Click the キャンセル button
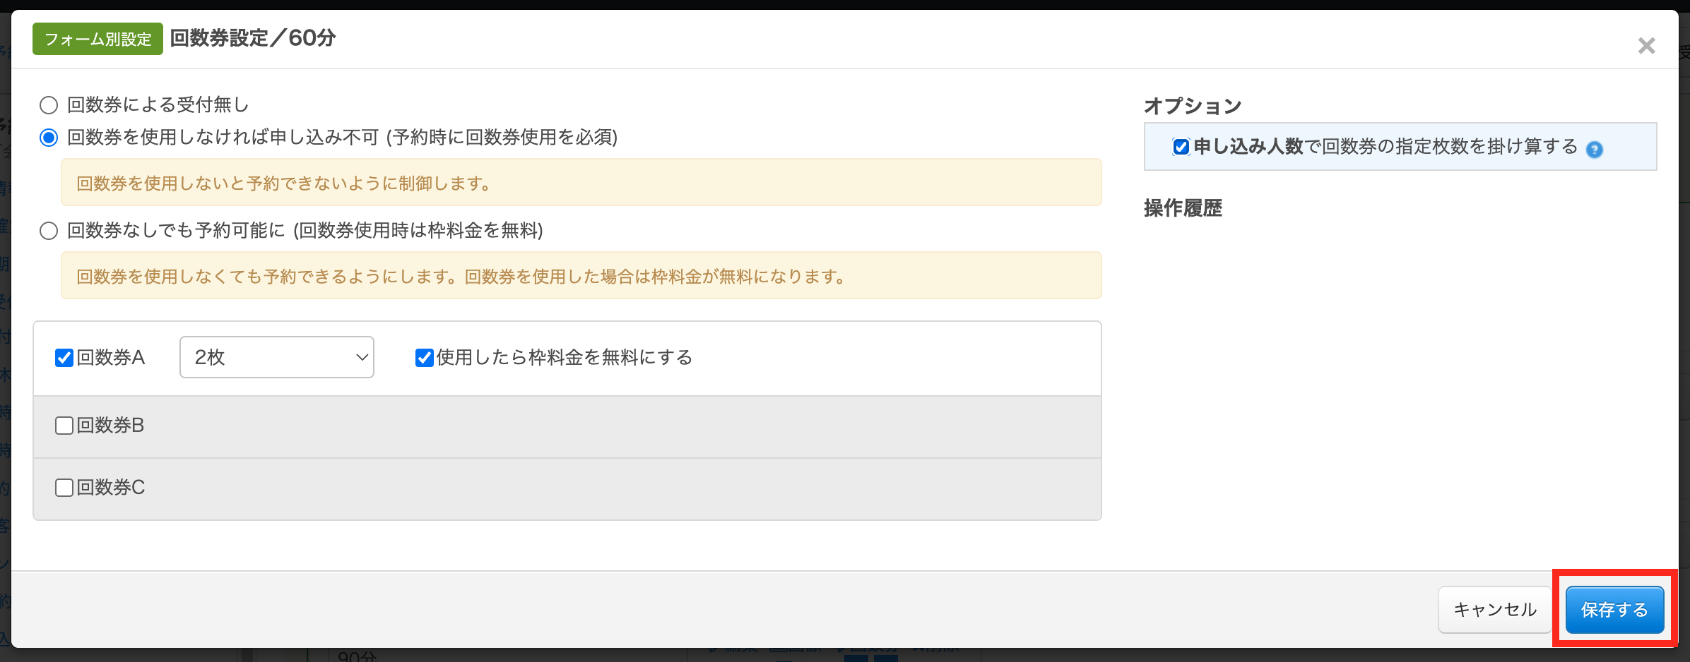Image resolution: width=1690 pixels, height=662 pixels. pos(1495,610)
